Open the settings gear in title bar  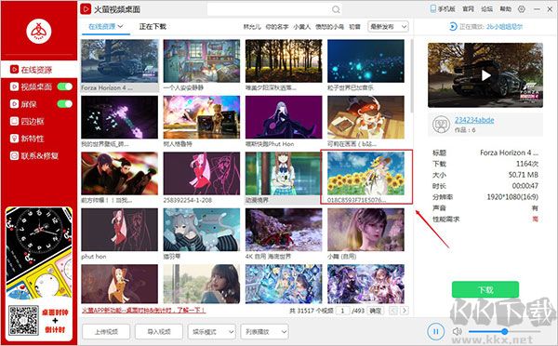click(522, 9)
